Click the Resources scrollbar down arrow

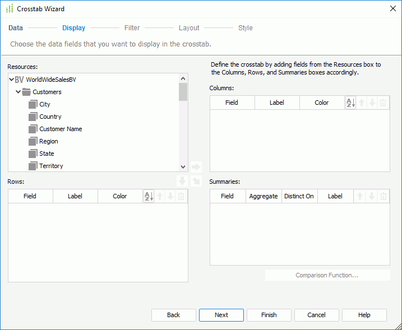tap(183, 167)
